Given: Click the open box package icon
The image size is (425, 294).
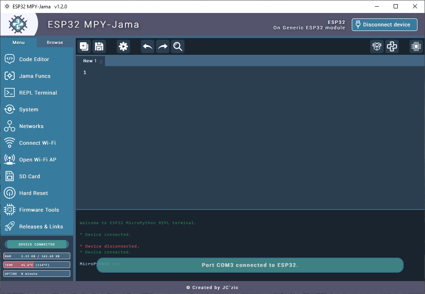Looking at the screenshot, I should tap(377, 46).
